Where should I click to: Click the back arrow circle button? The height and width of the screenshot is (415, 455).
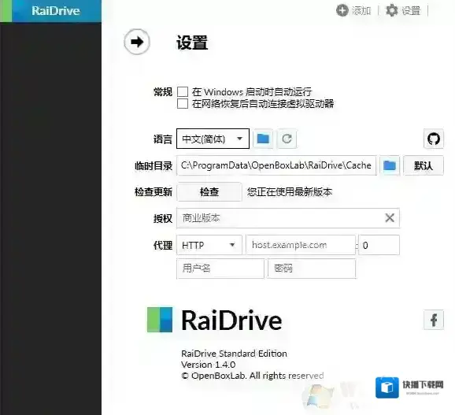coord(137,42)
